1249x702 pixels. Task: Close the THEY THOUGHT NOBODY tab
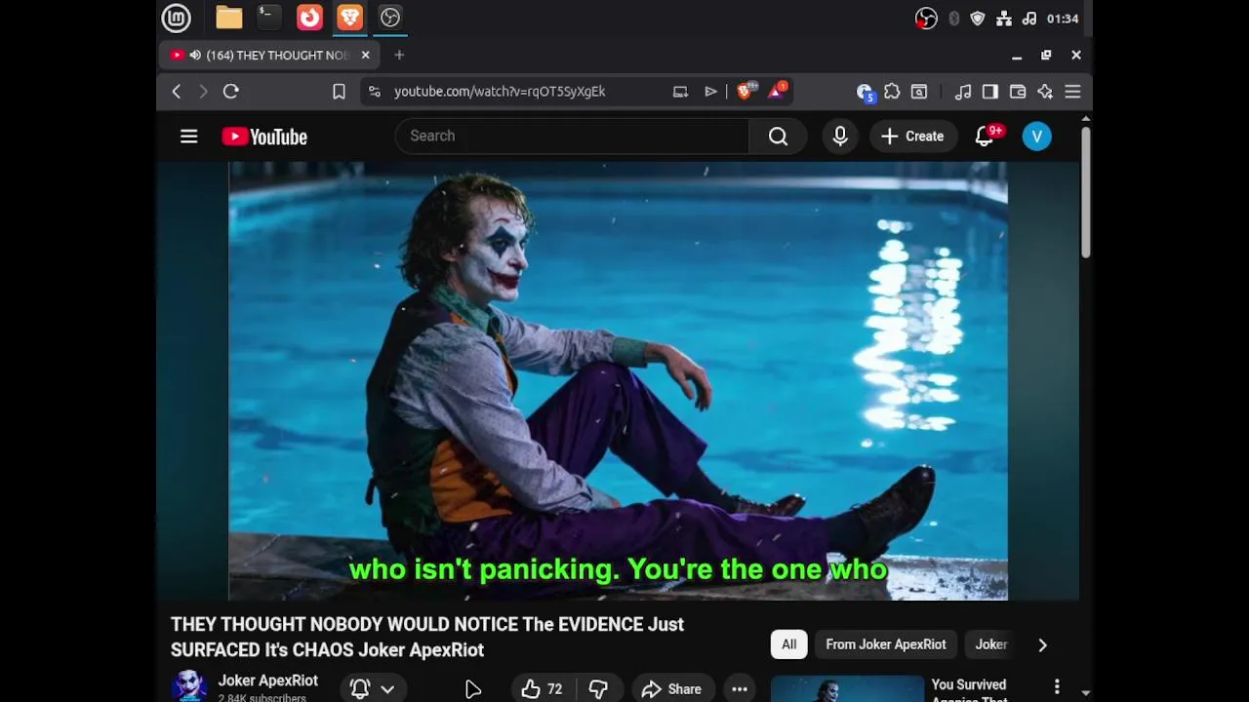pyautogui.click(x=366, y=56)
